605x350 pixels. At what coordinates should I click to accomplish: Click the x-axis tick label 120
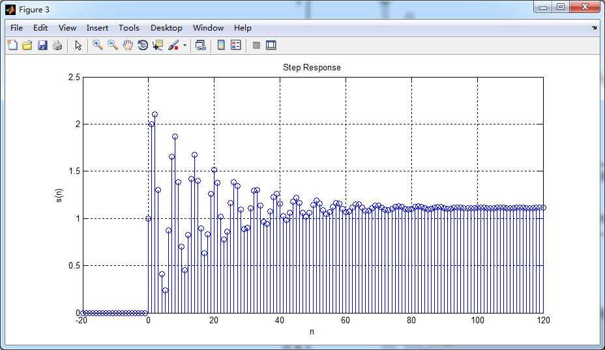[x=543, y=320]
